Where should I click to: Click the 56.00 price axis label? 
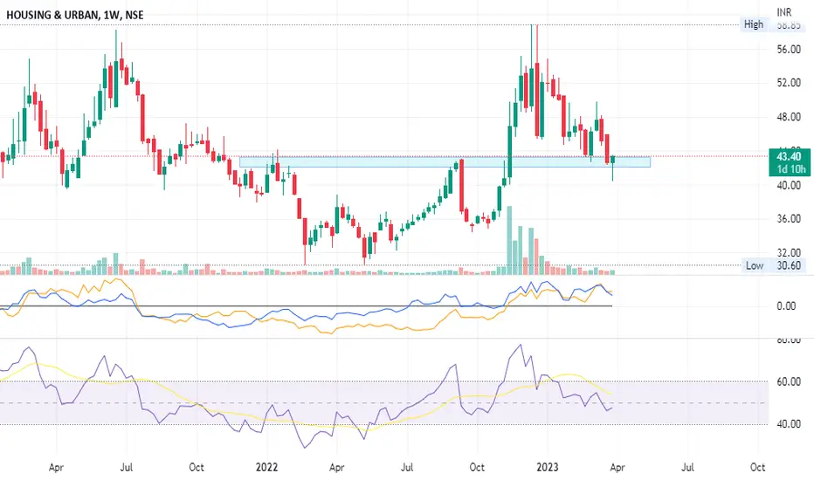(789, 49)
